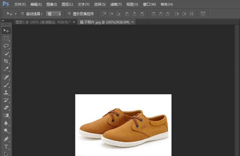Select the Brush tool
The width and height of the screenshot is (240, 156).
[x=6, y=85]
